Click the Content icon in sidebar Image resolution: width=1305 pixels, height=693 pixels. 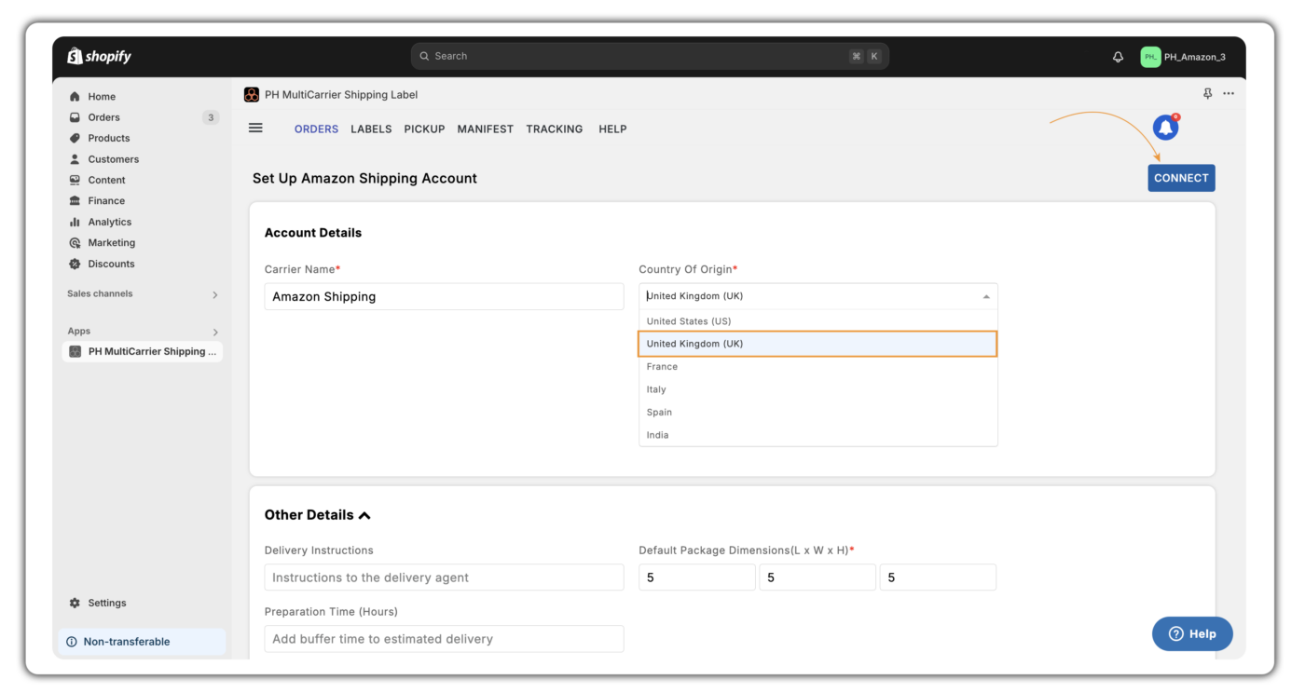click(x=75, y=180)
